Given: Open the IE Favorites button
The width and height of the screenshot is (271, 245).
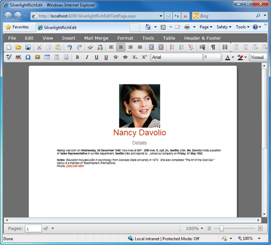Looking at the screenshot, I should click(17, 27).
